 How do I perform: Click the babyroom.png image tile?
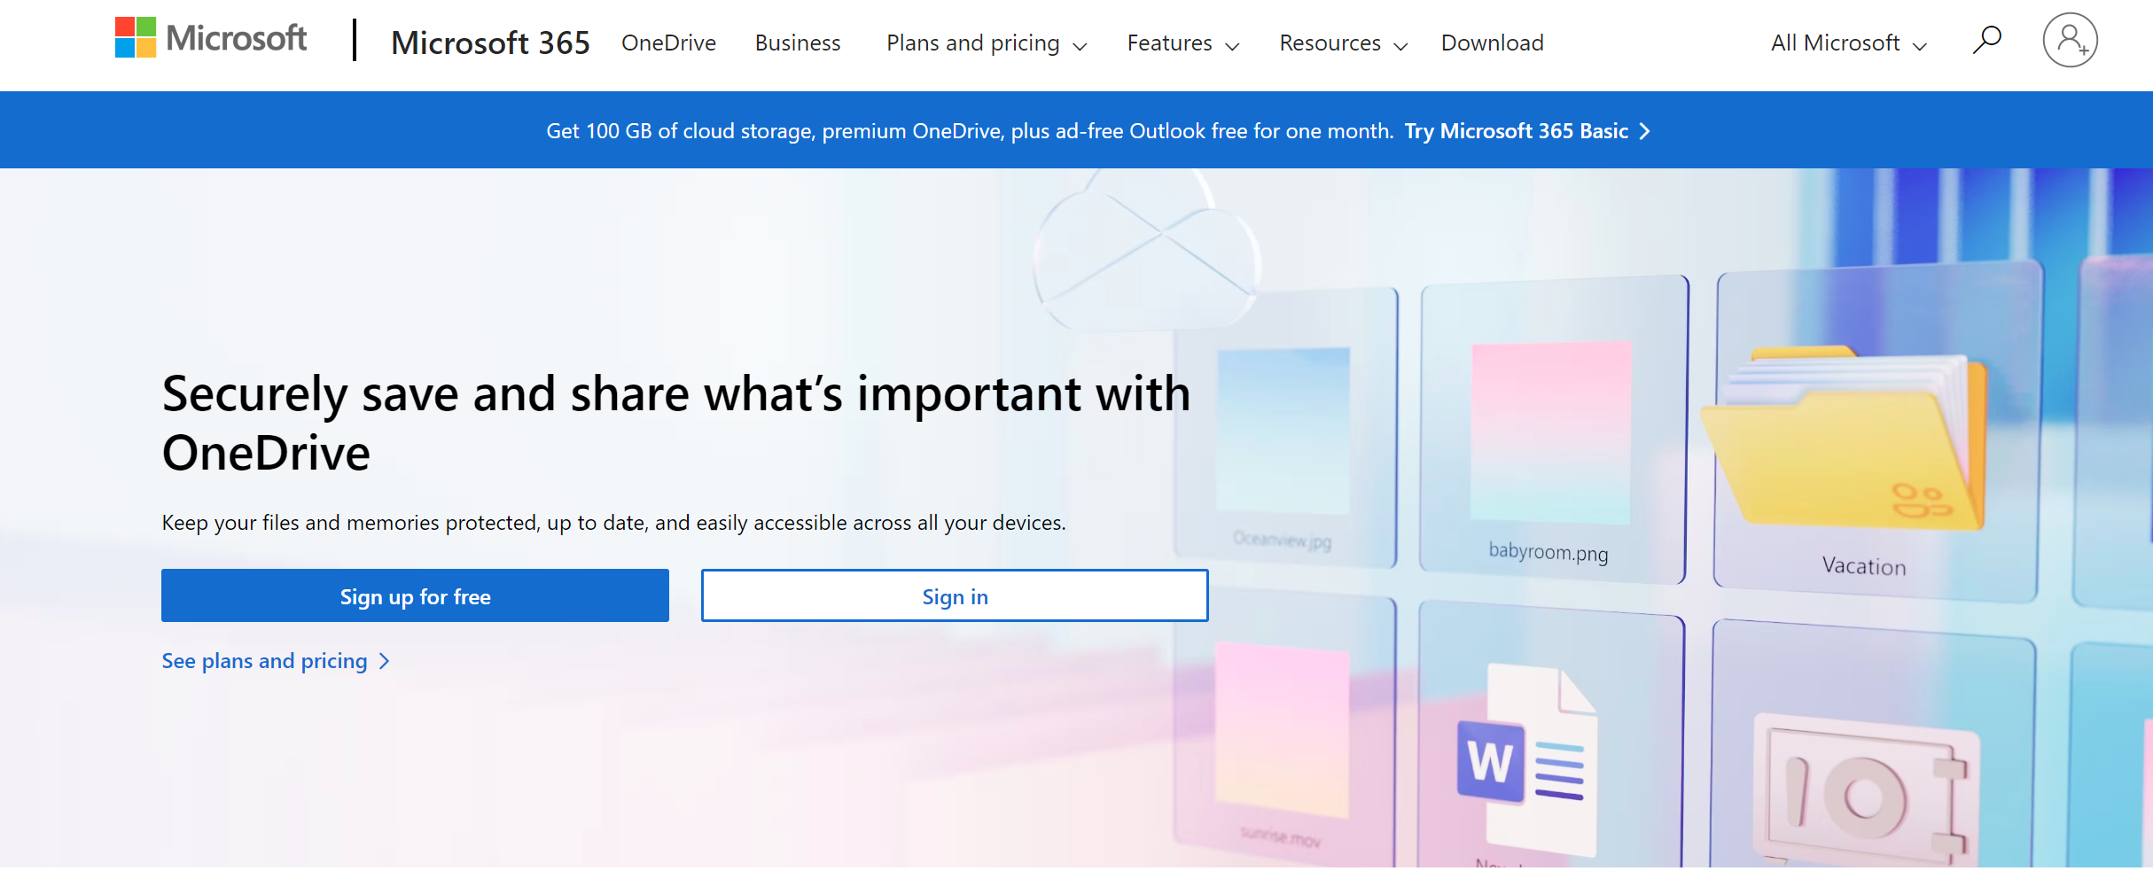[1553, 429]
